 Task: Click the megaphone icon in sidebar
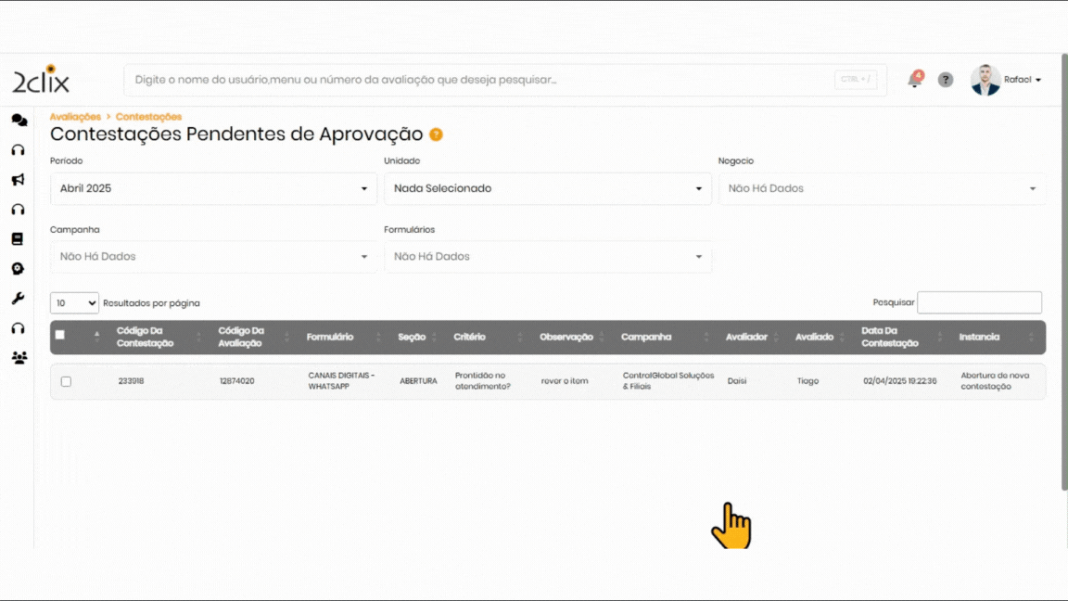click(x=18, y=180)
